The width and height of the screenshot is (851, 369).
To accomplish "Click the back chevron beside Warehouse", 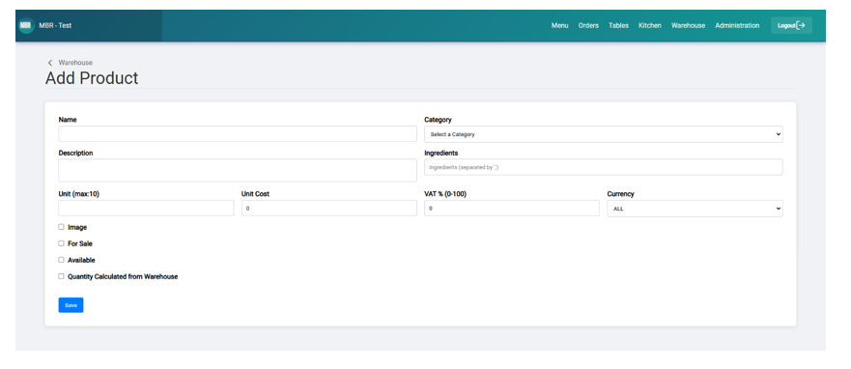I will pyautogui.click(x=50, y=63).
